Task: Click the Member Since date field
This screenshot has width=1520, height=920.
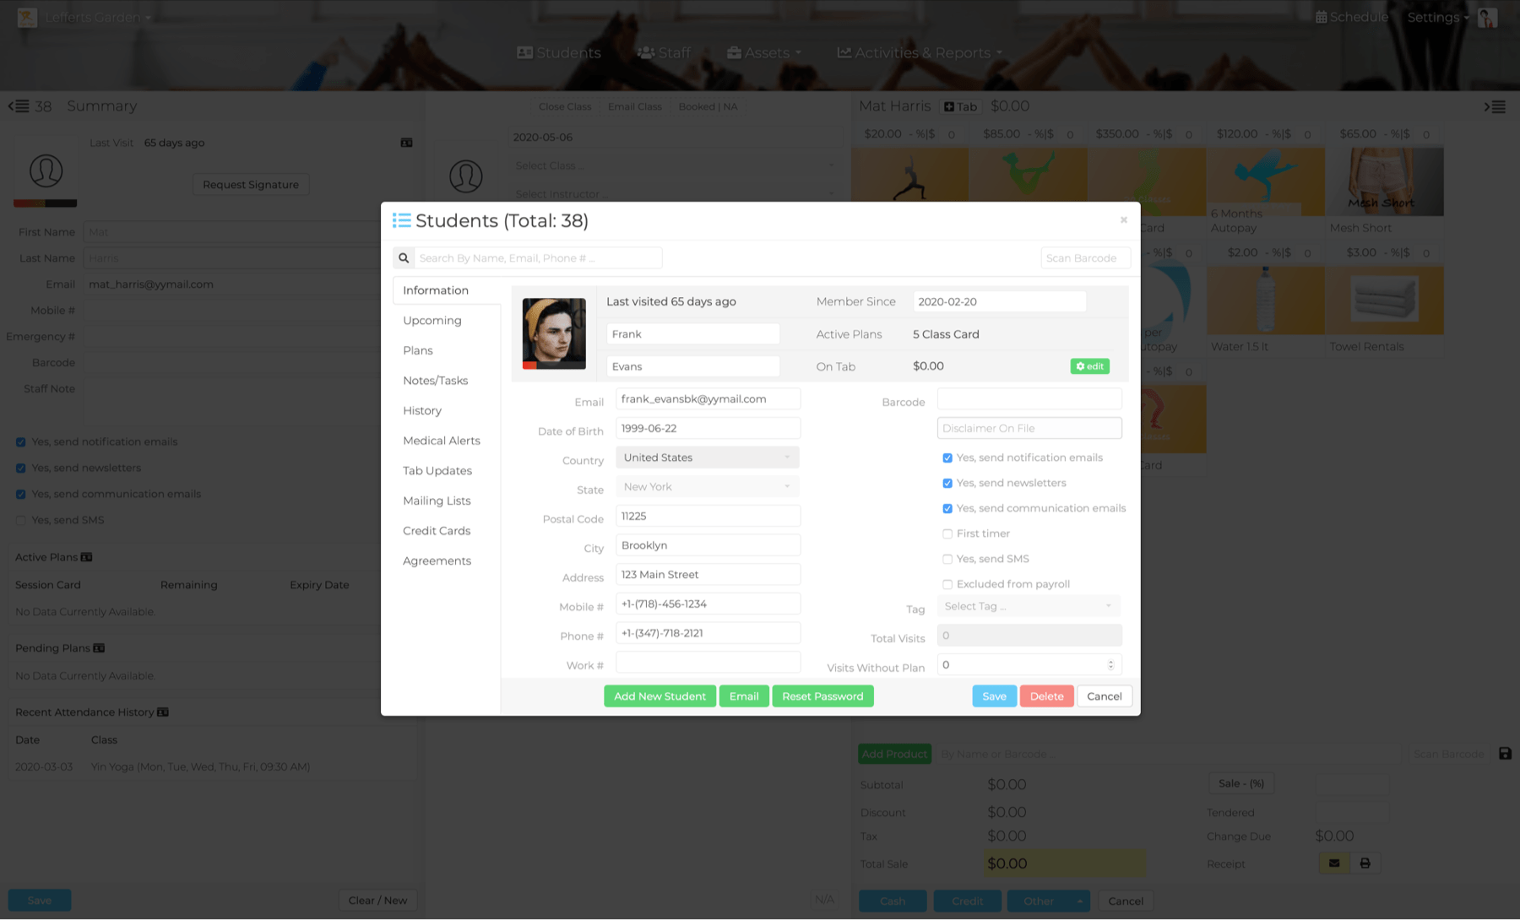Action: point(999,301)
